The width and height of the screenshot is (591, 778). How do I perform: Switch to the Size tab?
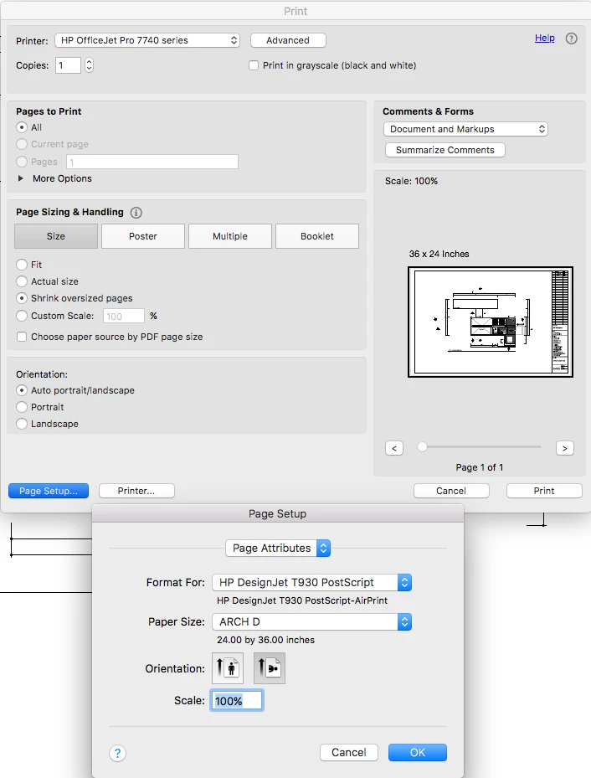coord(56,236)
